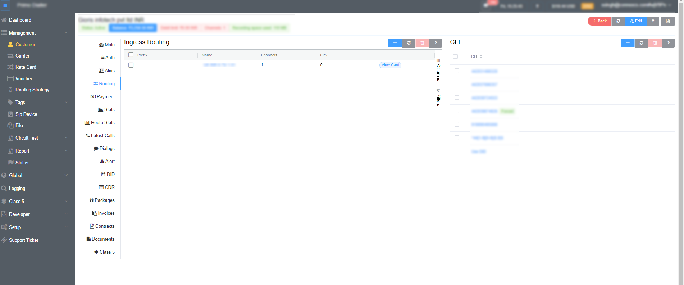Refresh the Ingress Routing table
Viewport: 684px width, 285px height.
click(409, 43)
